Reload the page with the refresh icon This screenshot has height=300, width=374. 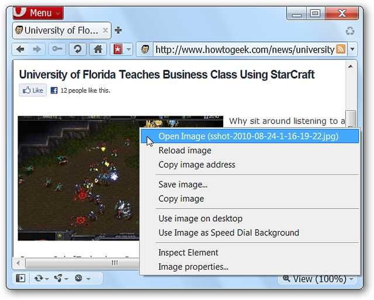click(x=78, y=50)
